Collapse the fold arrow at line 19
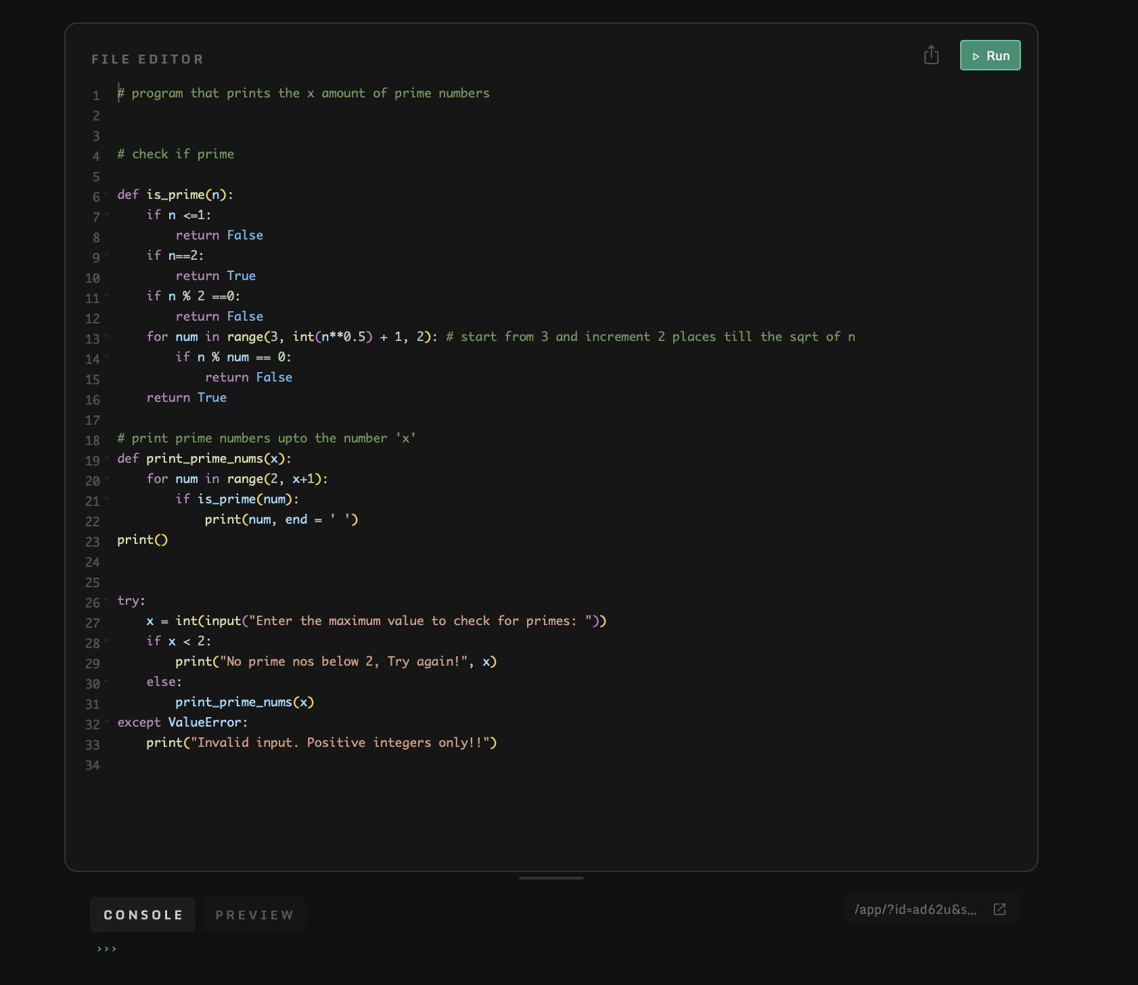Viewport: 1138px width, 985px height. click(x=107, y=459)
